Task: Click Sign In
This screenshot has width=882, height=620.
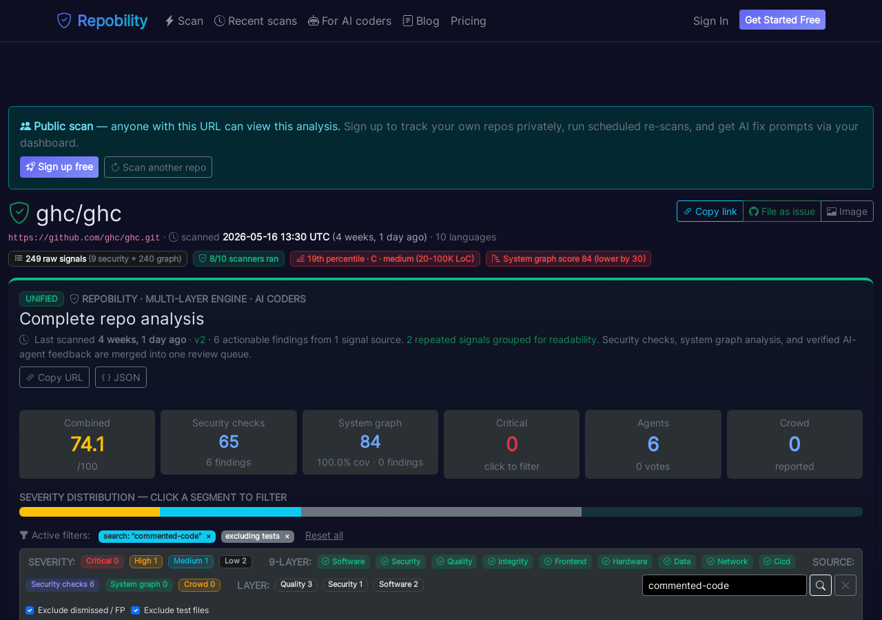Action: [710, 21]
